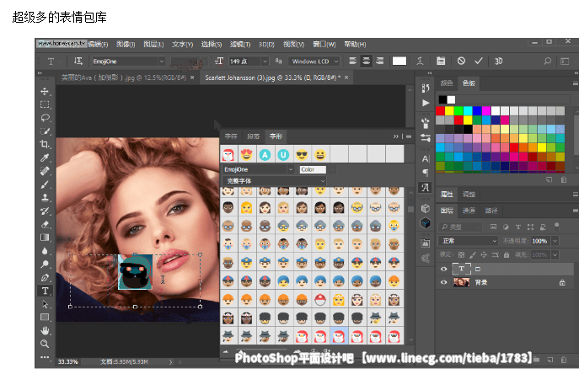Toggle text orientation in options bar

point(78,61)
